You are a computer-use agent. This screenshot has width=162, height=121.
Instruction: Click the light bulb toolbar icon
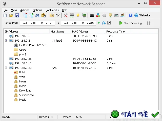[78, 15]
